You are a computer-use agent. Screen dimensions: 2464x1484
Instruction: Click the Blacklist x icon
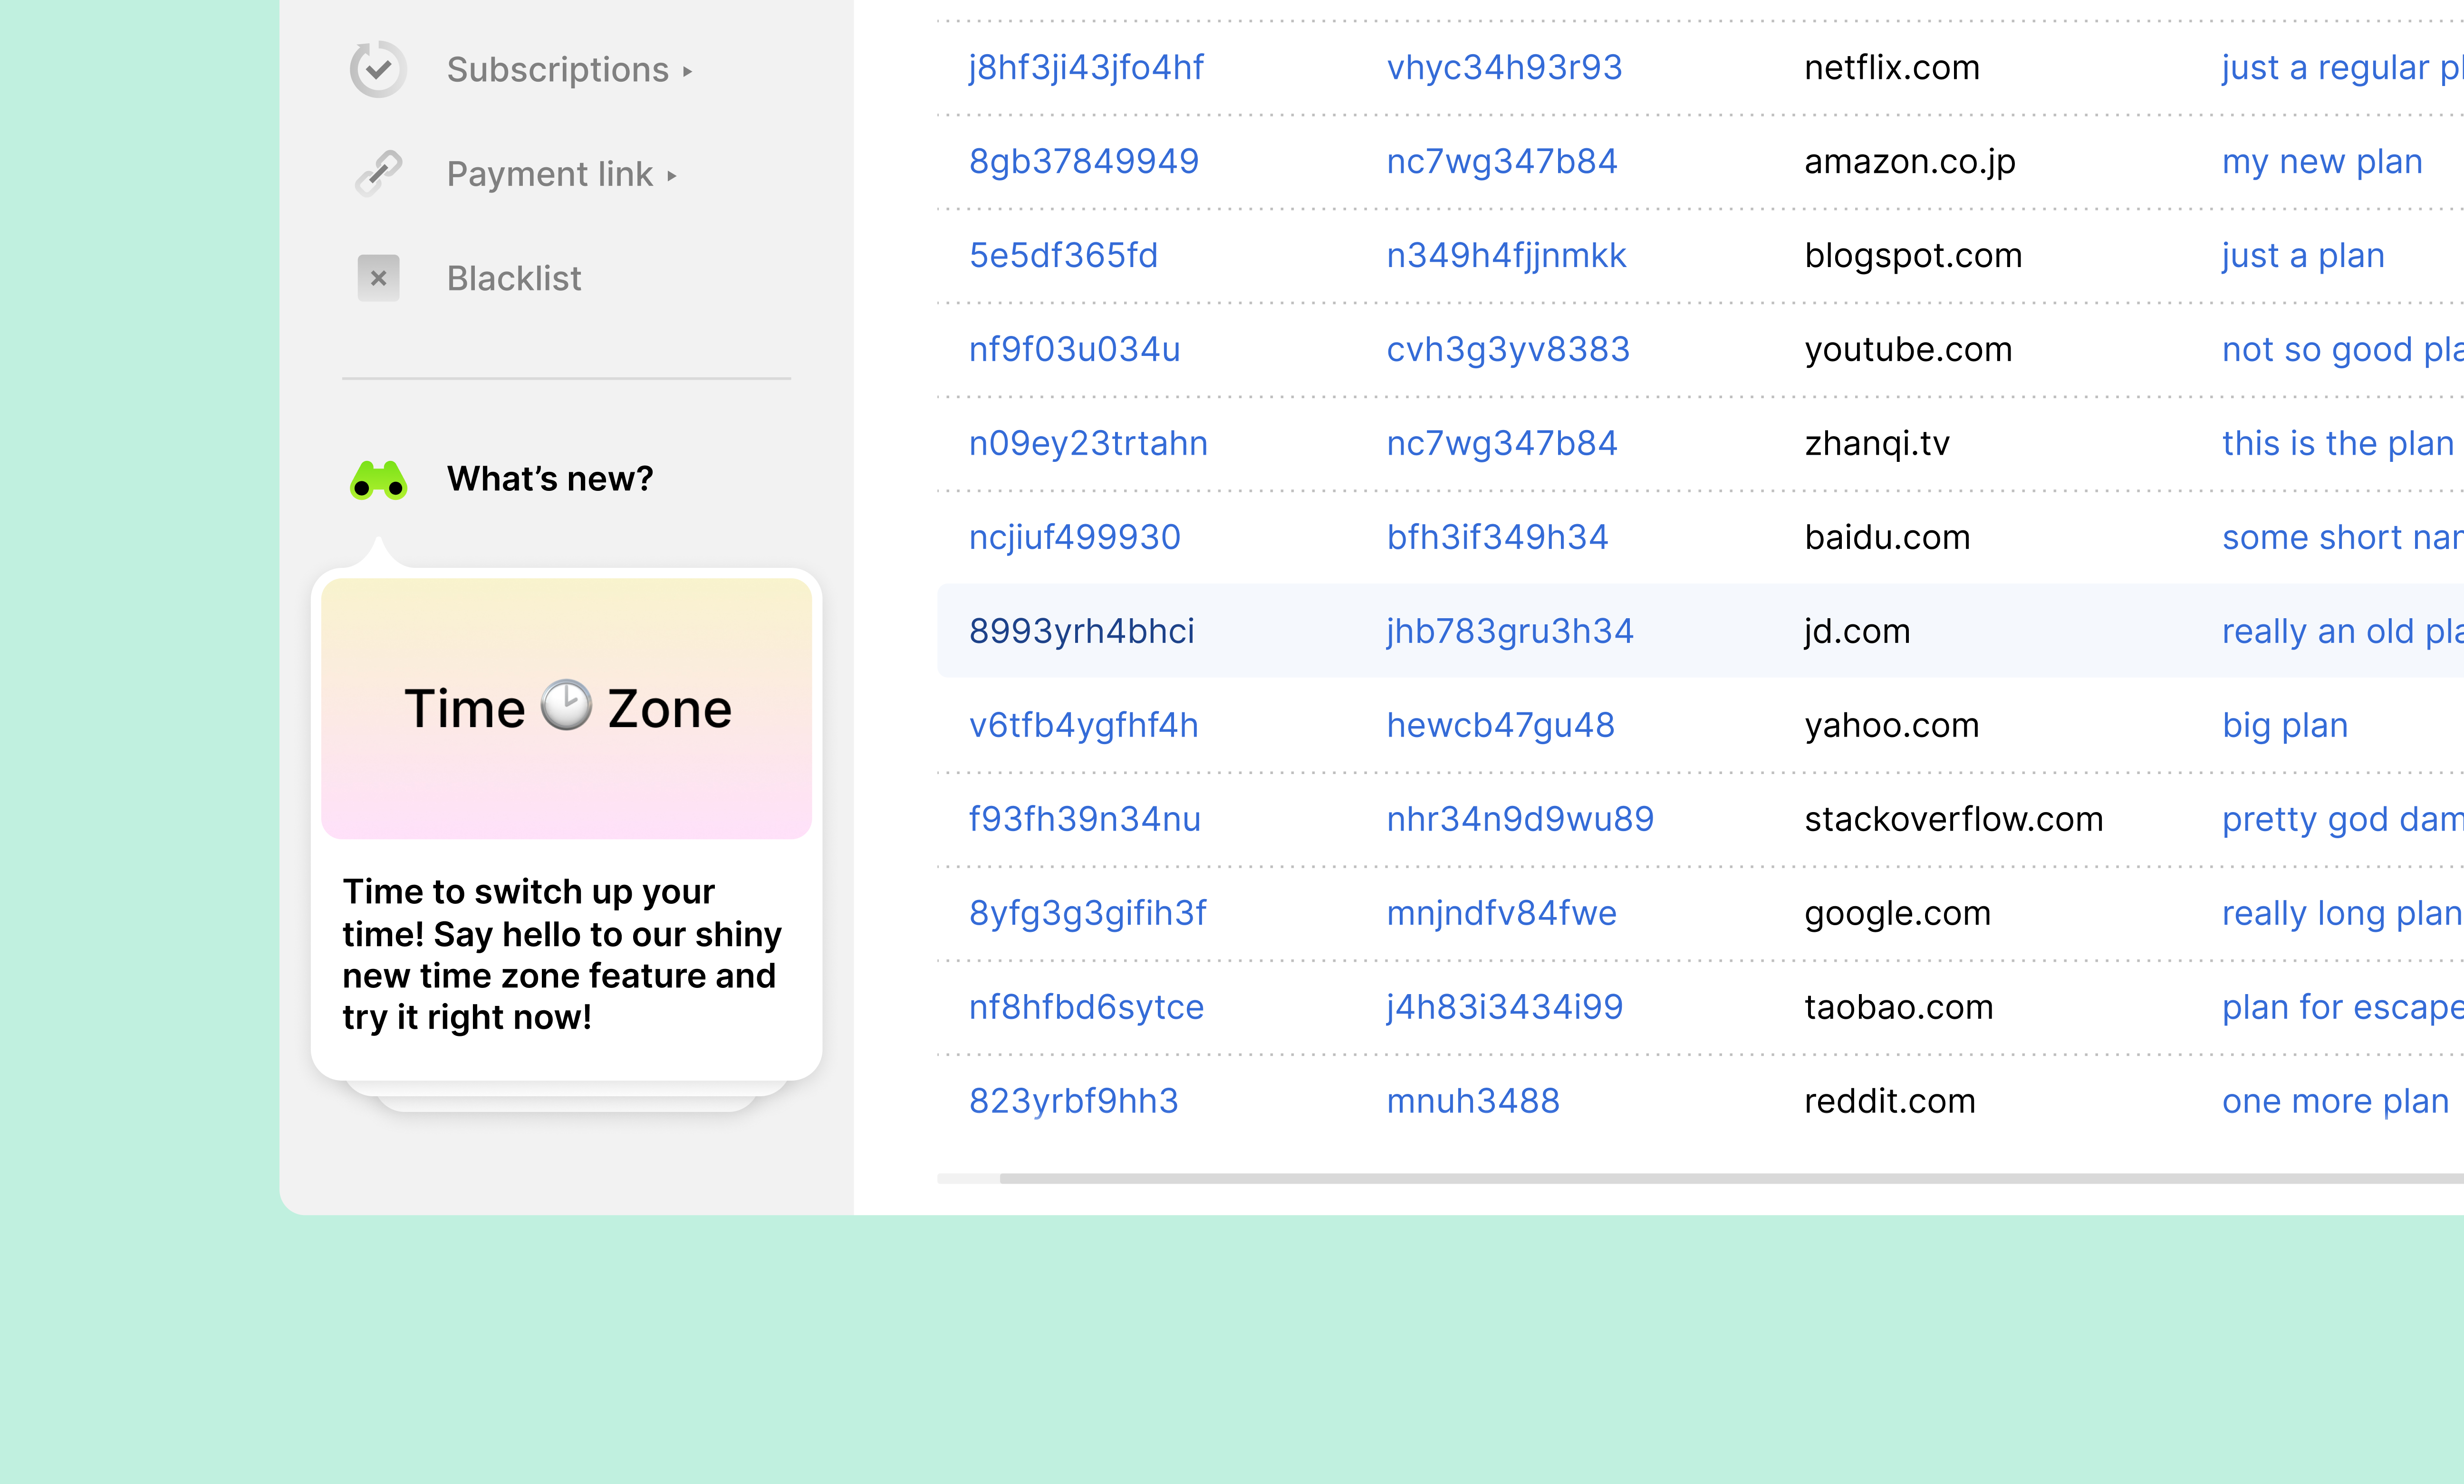pos(379,278)
